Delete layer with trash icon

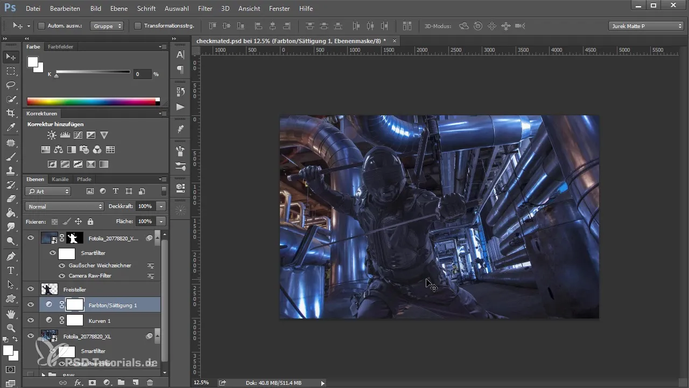pyautogui.click(x=150, y=383)
